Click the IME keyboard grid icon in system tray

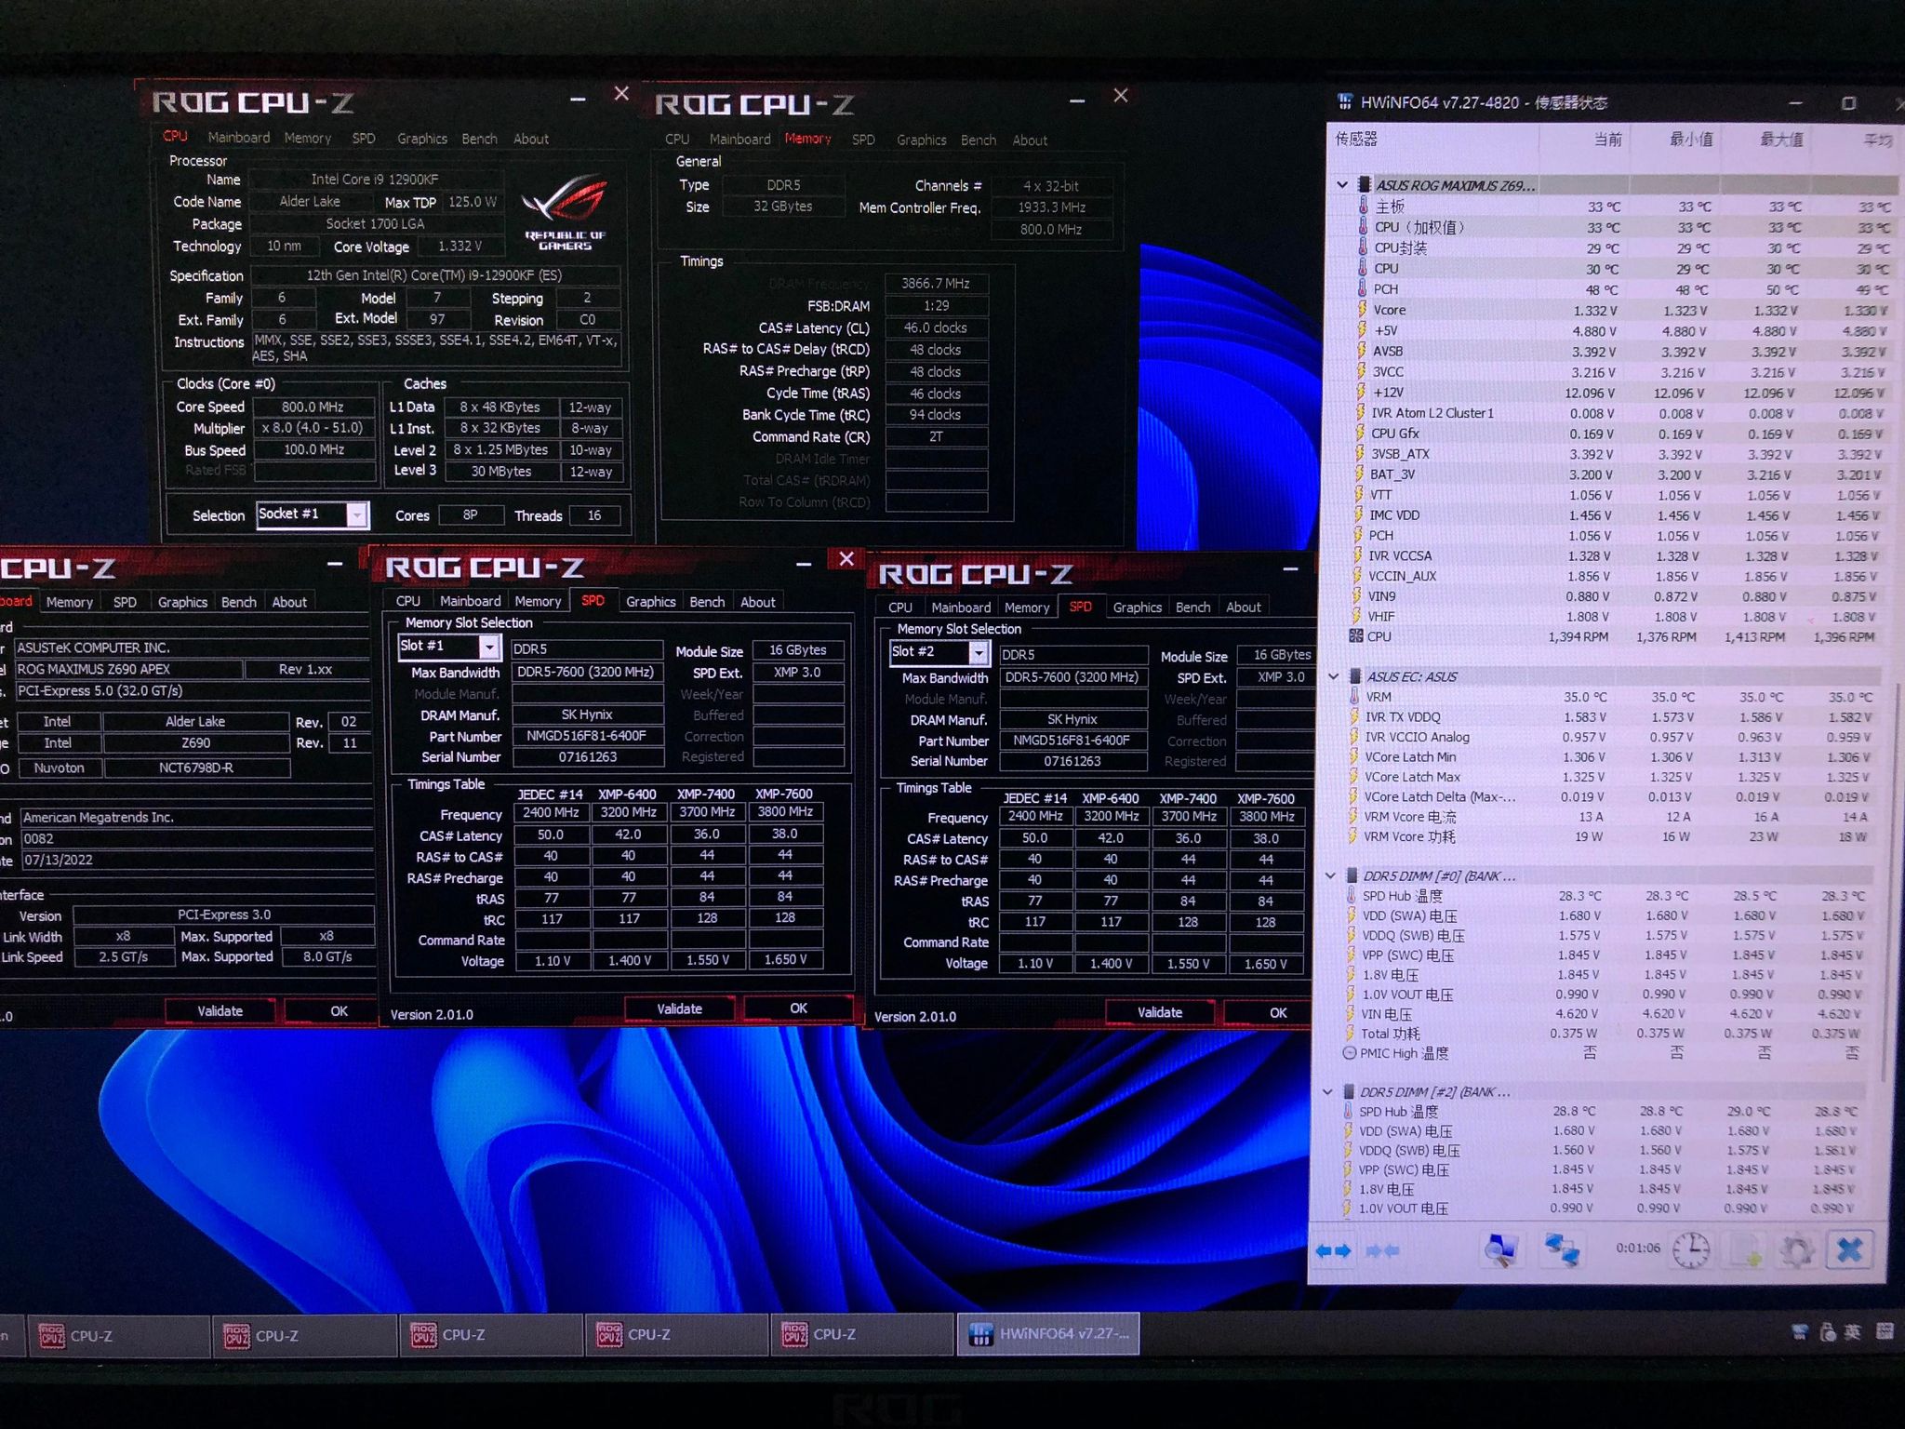click(x=1885, y=1331)
